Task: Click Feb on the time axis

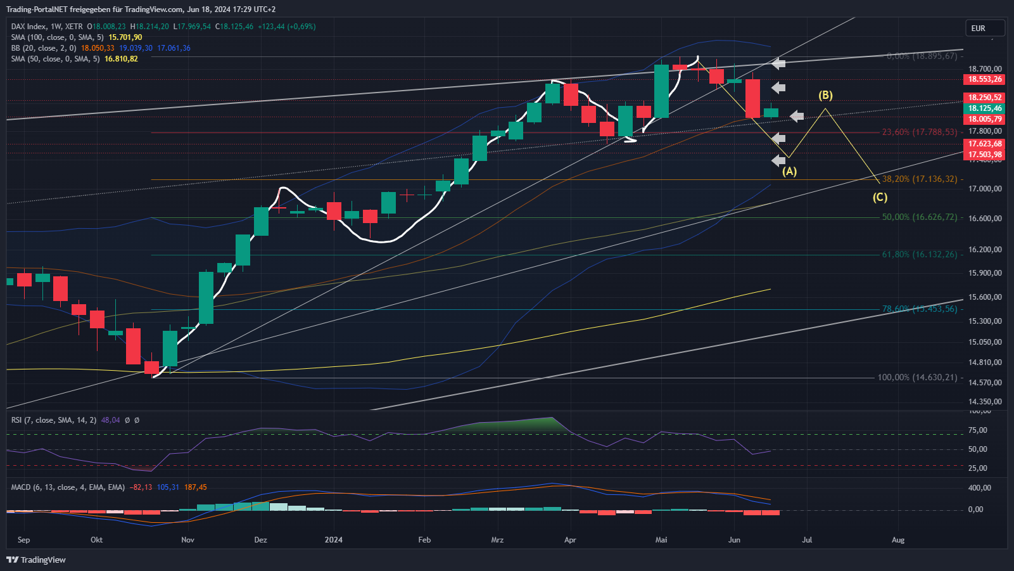Action: pyautogui.click(x=424, y=540)
